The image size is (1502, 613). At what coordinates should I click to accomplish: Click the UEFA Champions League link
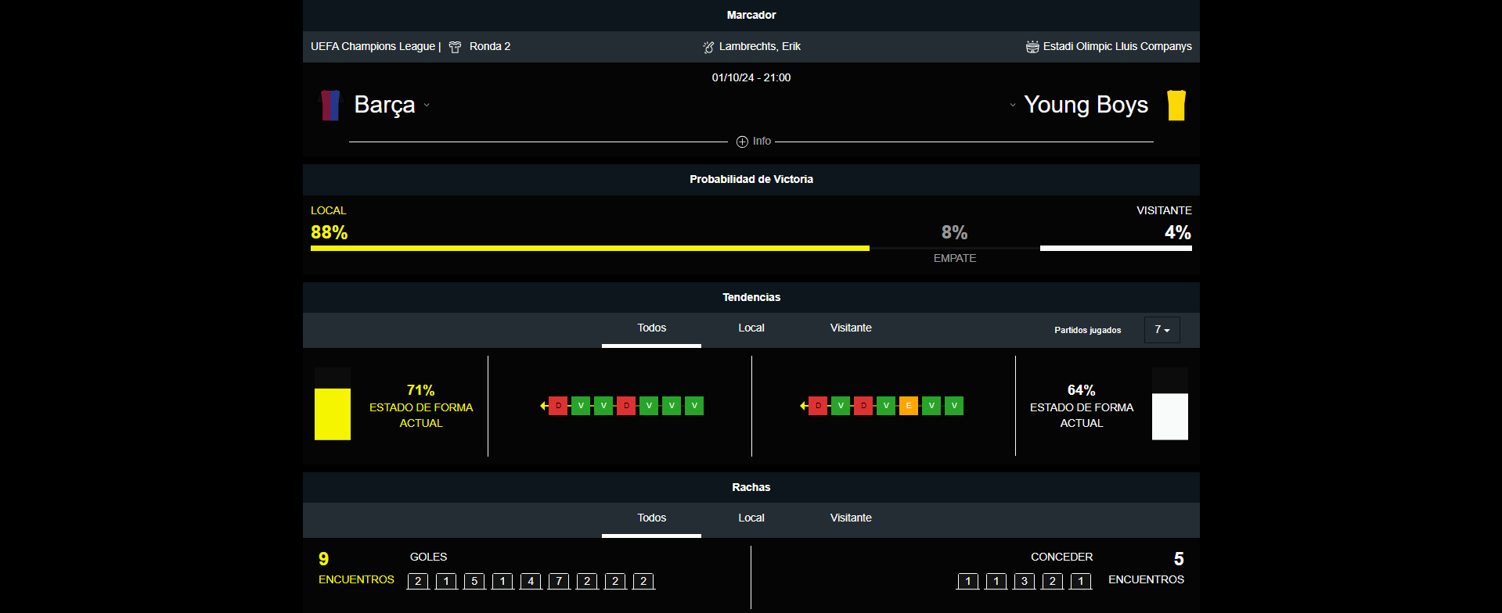(373, 47)
